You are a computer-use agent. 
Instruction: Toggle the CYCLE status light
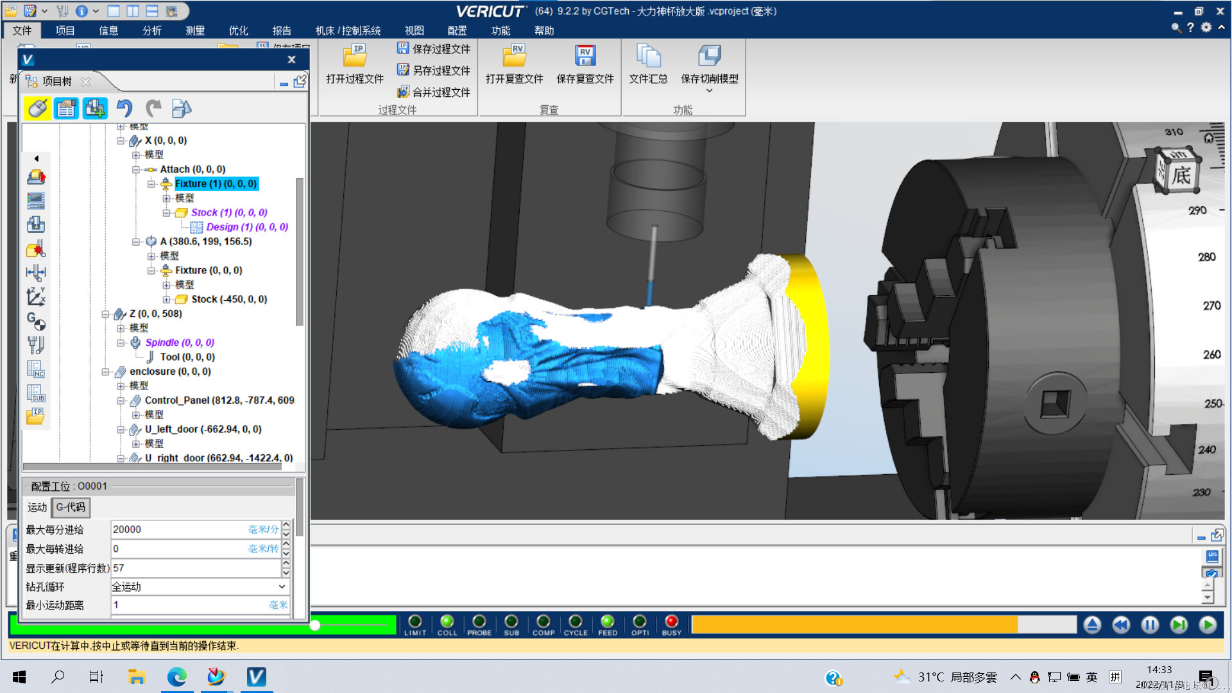(x=576, y=621)
